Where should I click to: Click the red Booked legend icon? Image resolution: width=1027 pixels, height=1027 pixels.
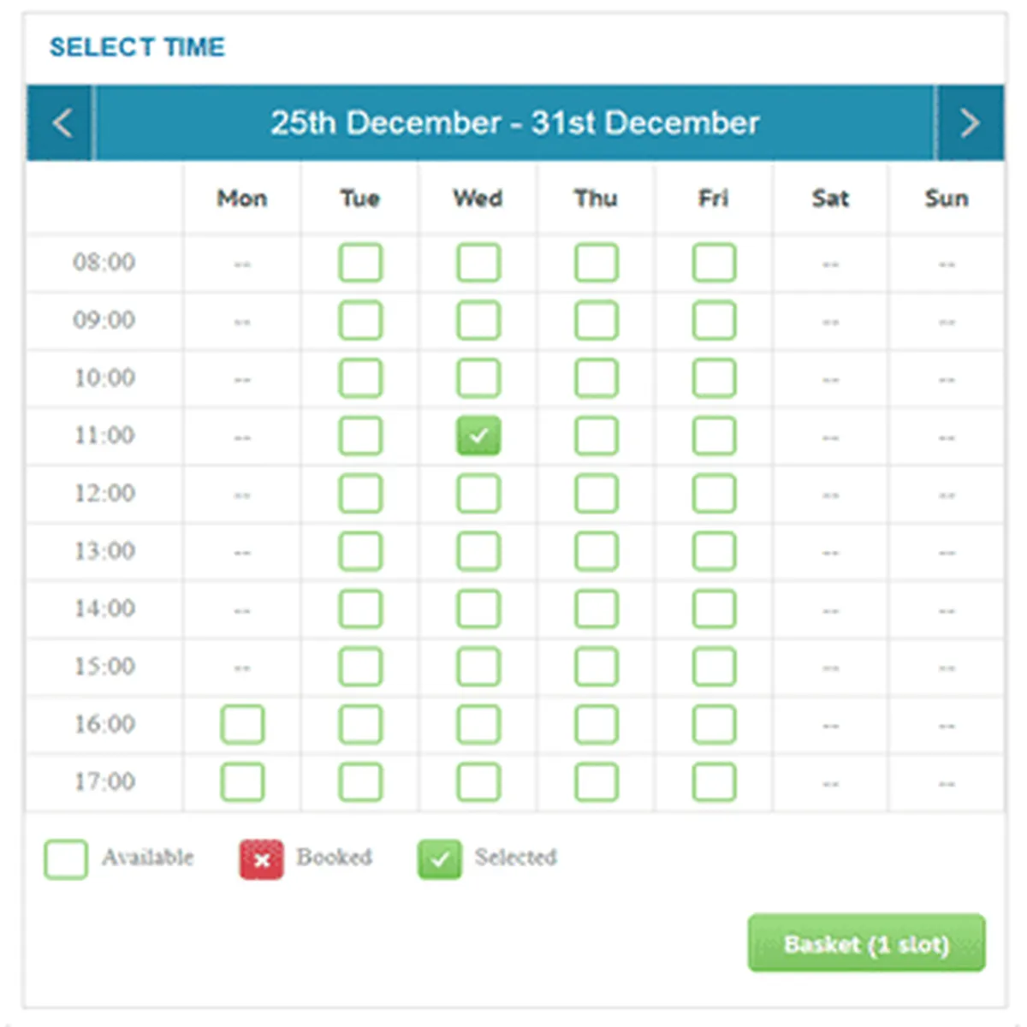pyautogui.click(x=261, y=859)
